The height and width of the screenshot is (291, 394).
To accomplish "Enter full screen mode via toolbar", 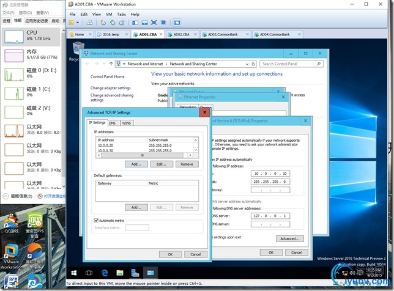I will (x=154, y=23).
